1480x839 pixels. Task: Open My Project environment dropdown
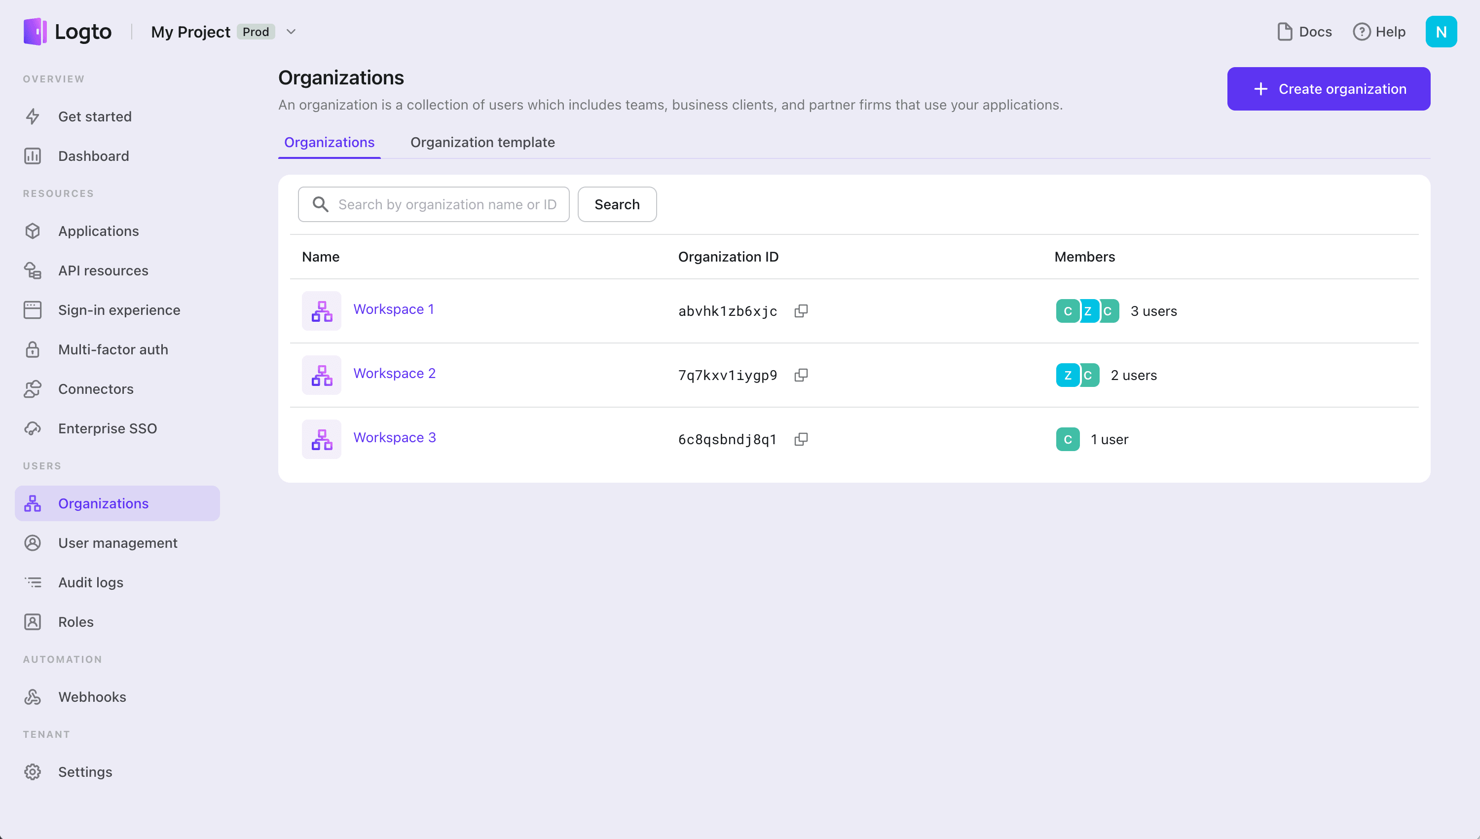[291, 32]
